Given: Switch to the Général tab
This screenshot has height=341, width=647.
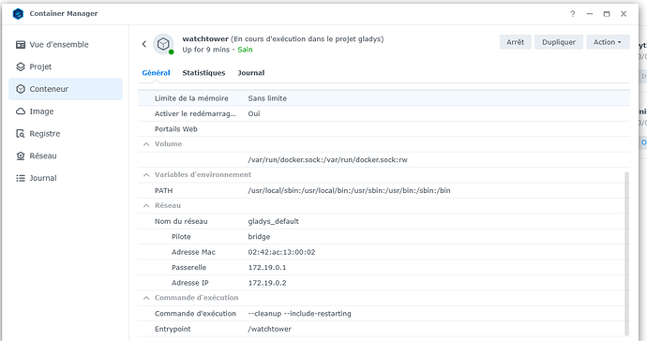Looking at the screenshot, I should click(x=156, y=73).
